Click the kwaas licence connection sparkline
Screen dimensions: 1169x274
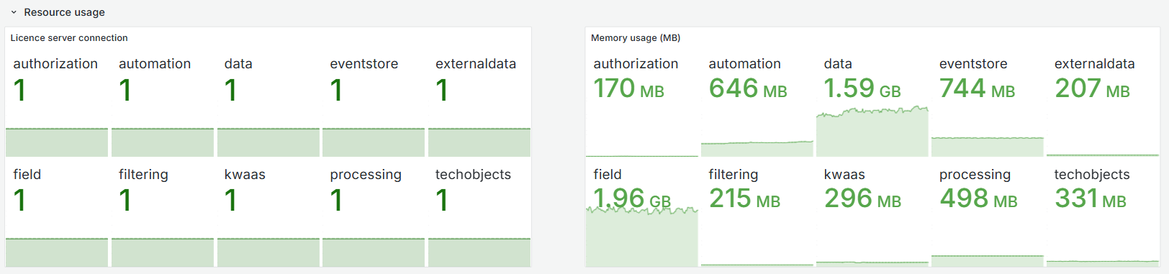pyautogui.click(x=268, y=252)
